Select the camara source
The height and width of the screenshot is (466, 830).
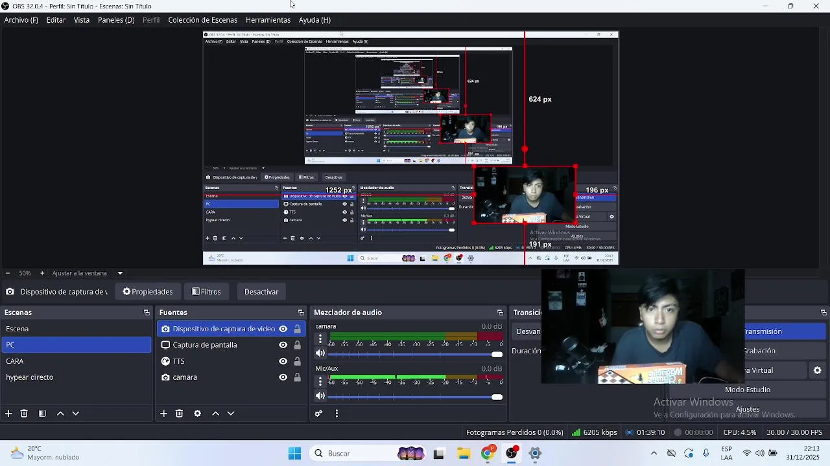tap(185, 377)
